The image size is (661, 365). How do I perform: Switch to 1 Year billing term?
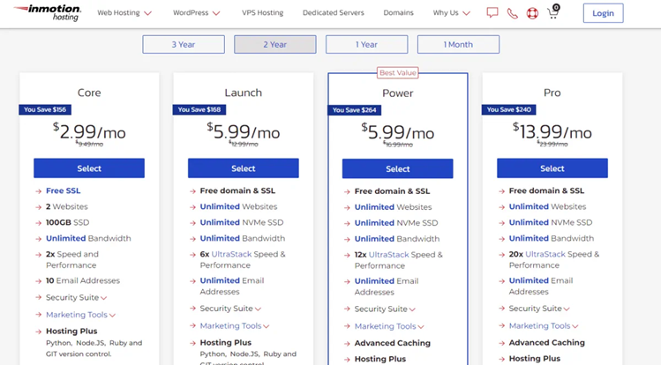[x=366, y=44]
